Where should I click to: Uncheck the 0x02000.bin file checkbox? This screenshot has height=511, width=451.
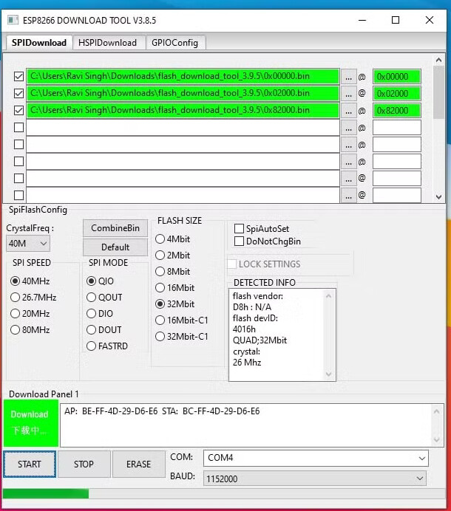pyautogui.click(x=19, y=94)
